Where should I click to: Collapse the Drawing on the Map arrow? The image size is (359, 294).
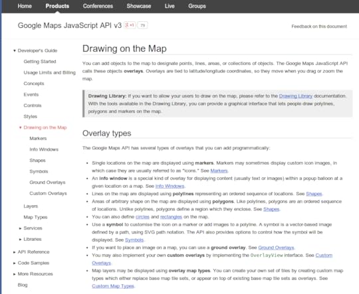pos(20,127)
